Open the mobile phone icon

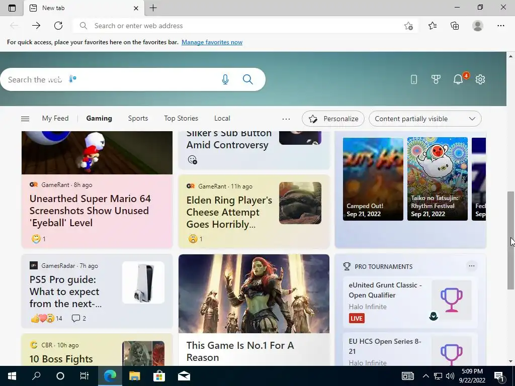(414, 79)
